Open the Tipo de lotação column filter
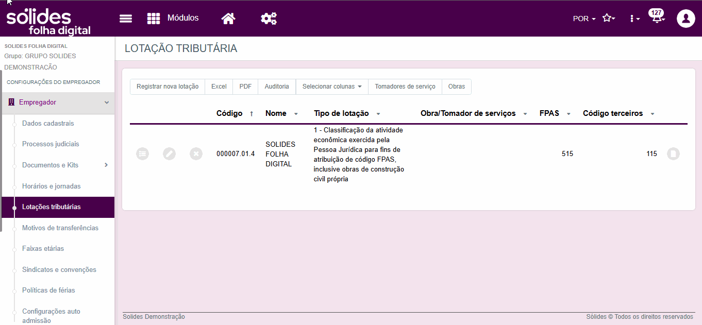 tap(378, 114)
